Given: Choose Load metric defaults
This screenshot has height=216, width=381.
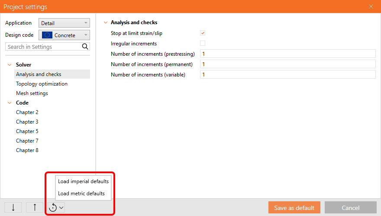Looking at the screenshot, I should click(81, 194).
